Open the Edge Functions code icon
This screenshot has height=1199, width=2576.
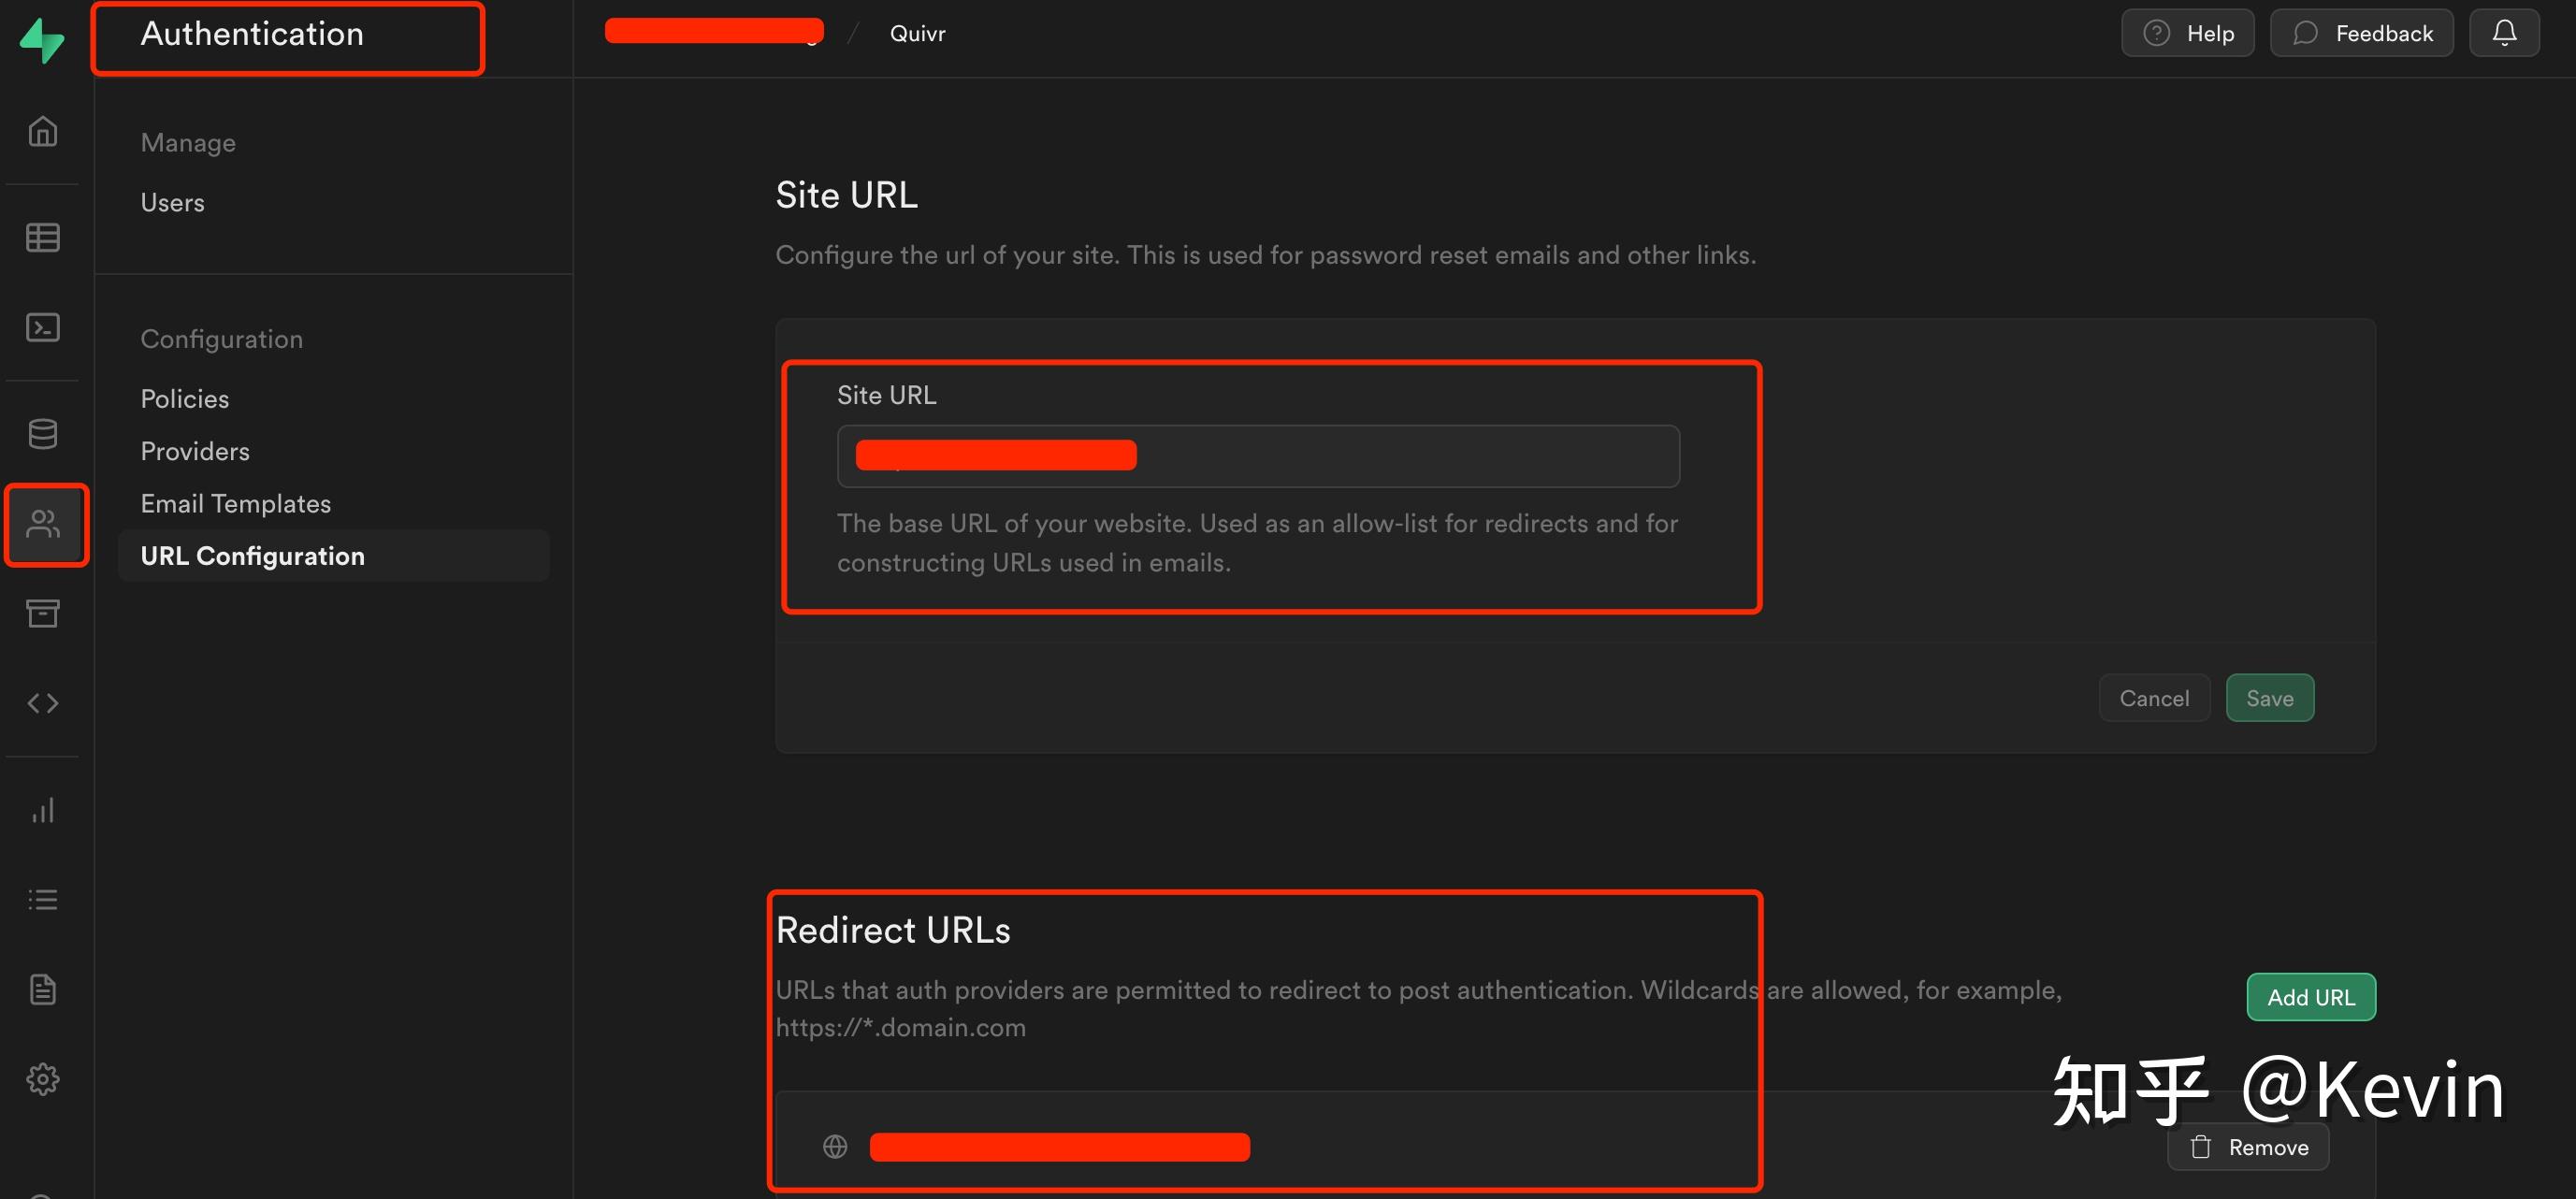42,703
